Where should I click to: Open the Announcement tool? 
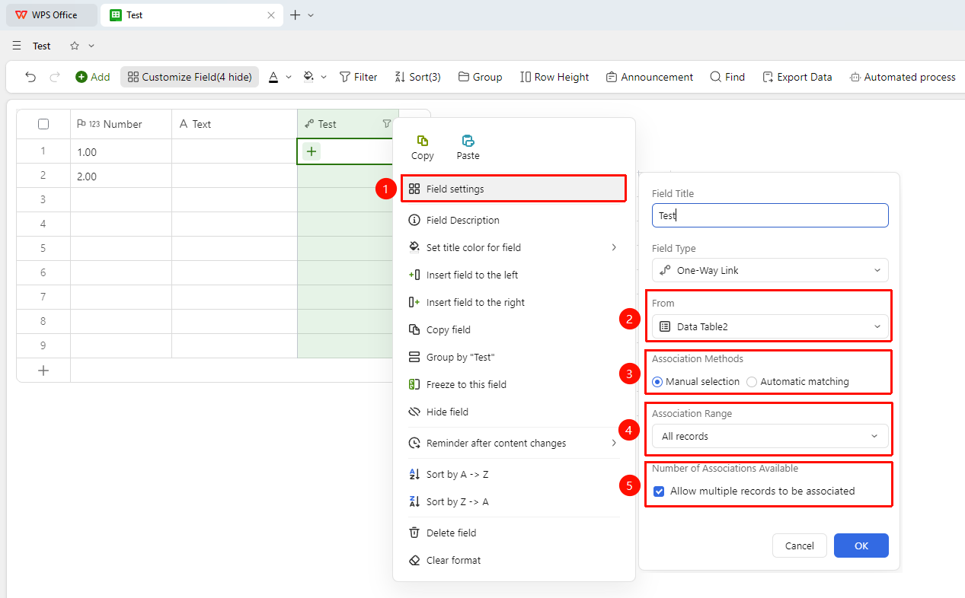point(650,77)
